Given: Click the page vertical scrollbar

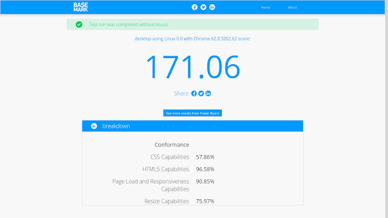Looking at the screenshot, I should pos(387,109).
